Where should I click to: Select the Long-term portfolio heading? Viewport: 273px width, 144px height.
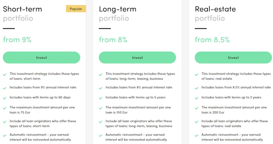(118, 9)
